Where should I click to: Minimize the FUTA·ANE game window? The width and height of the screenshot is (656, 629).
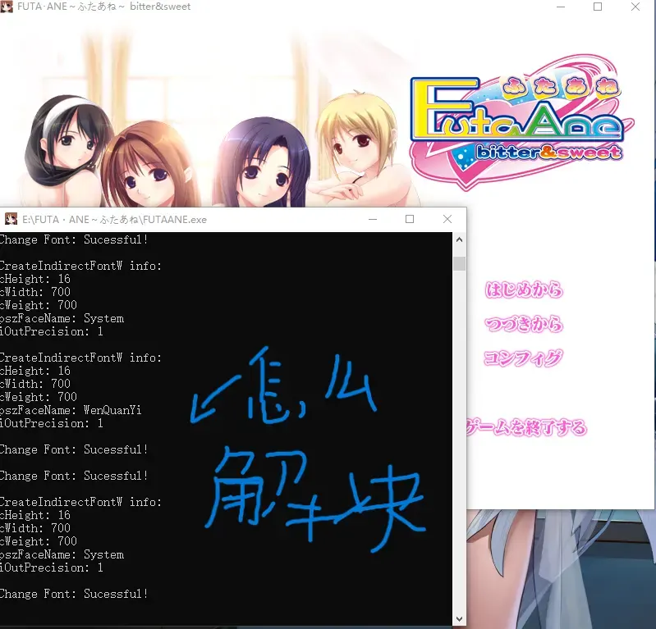(x=561, y=7)
